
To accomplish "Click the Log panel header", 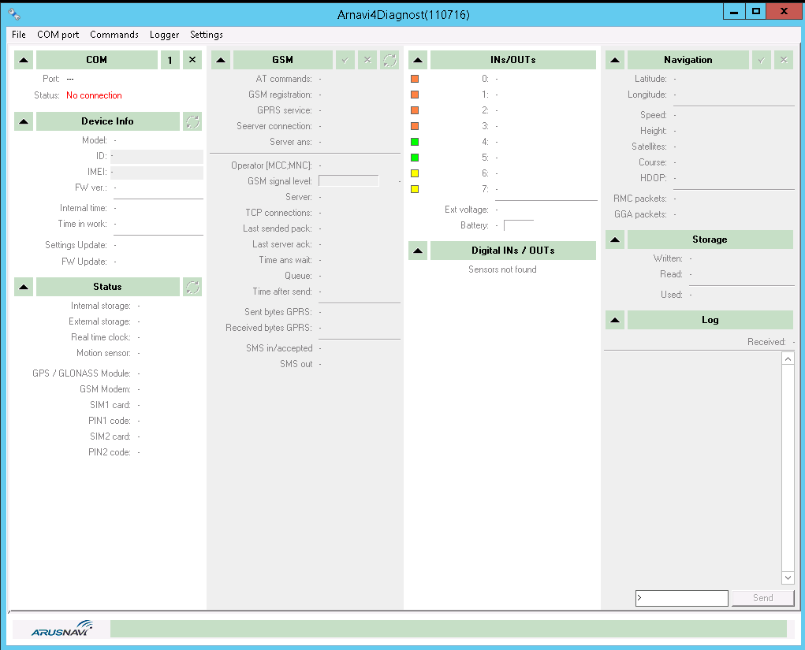I will (x=710, y=320).
